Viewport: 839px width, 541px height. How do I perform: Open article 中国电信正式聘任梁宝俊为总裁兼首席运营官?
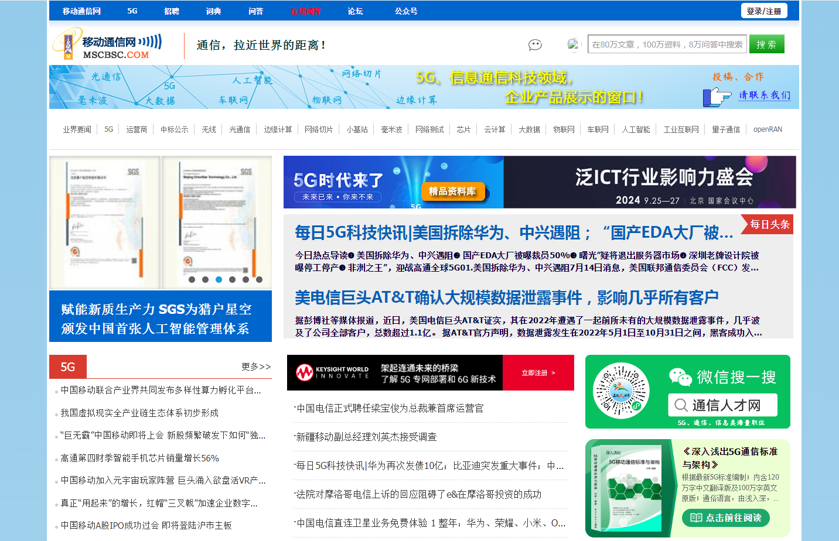[390, 408]
